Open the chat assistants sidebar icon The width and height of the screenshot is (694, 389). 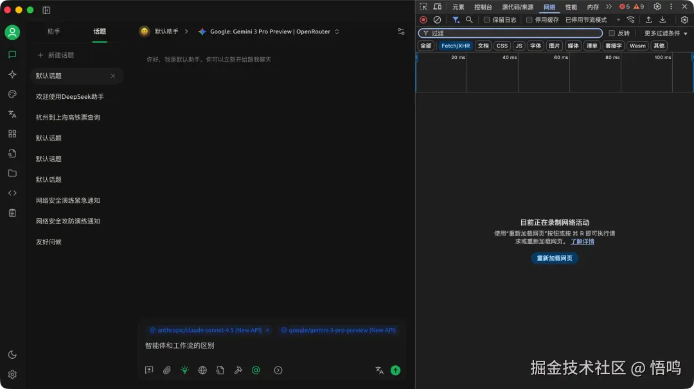12,55
